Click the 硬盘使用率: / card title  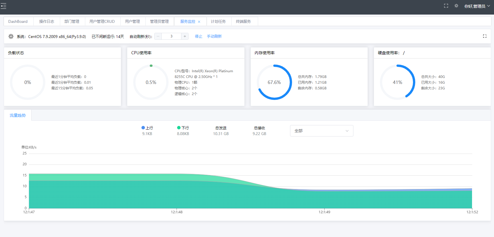pyautogui.click(x=391, y=53)
